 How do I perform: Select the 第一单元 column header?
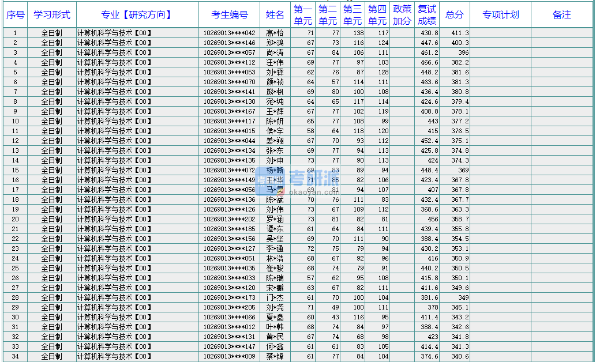point(302,15)
